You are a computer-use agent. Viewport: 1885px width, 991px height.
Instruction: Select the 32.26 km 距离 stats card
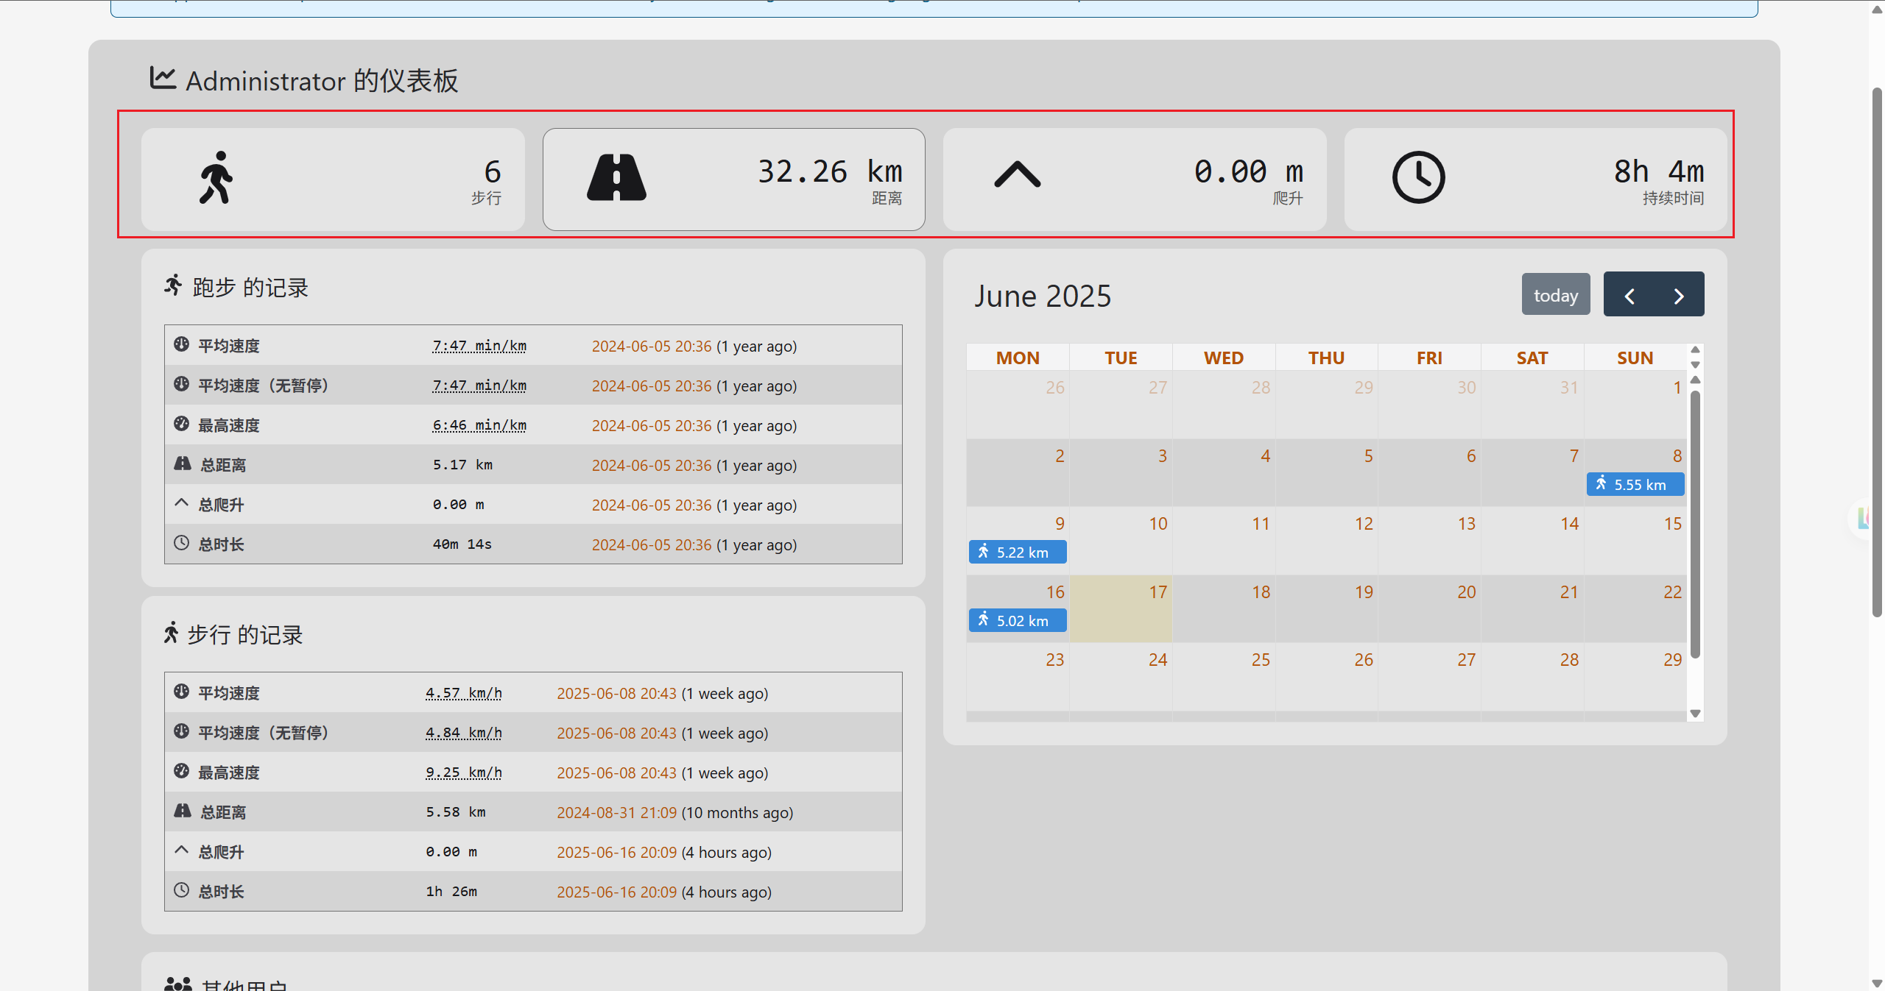pos(733,180)
